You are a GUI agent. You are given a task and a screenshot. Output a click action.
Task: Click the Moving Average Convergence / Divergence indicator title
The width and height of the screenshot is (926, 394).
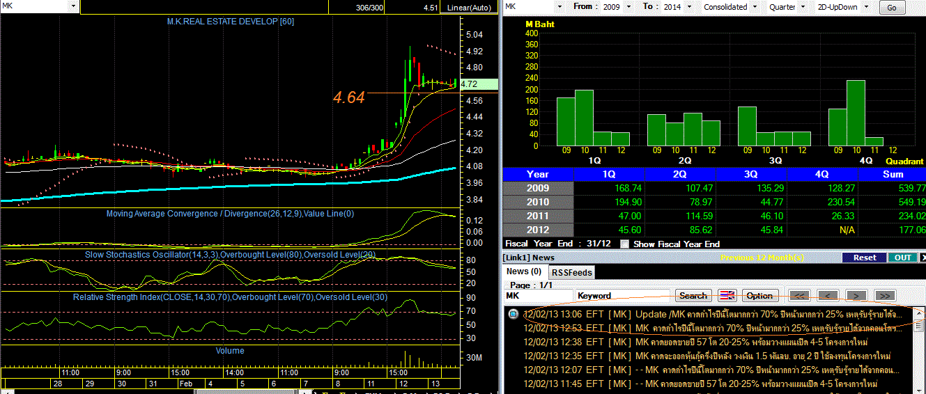[x=230, y=214]
